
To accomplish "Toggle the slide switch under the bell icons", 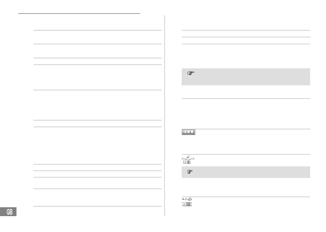I will click(187, 204).
